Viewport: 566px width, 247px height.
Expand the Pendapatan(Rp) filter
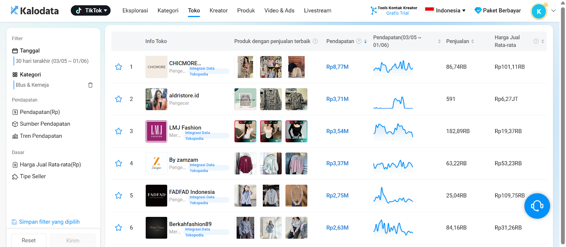(36, 112)
